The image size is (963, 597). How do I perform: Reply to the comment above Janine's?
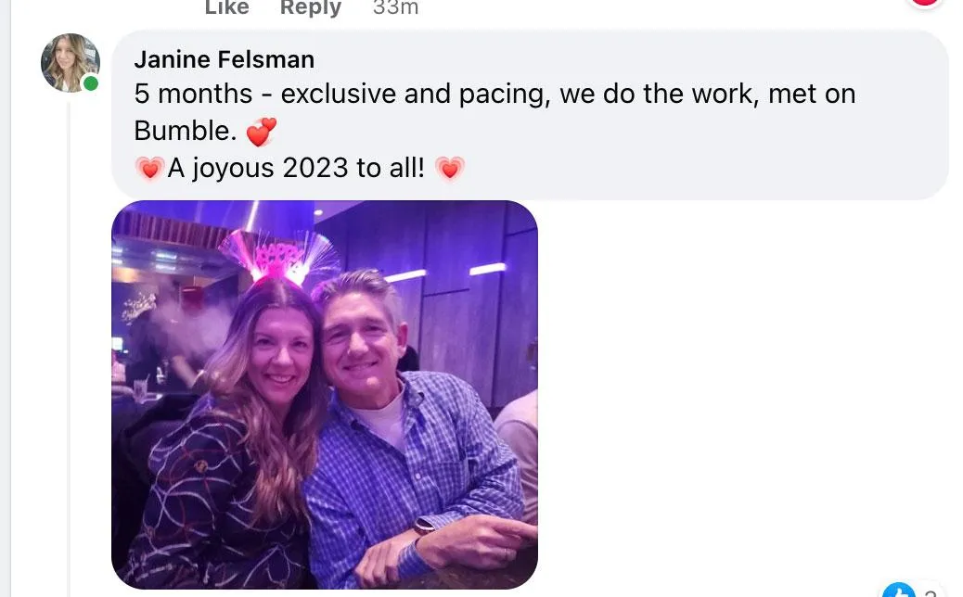(x=311, y=7)
